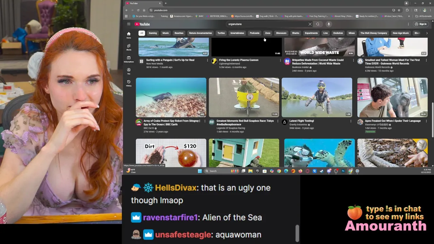Open Firing the Lorentz Plasma Cannon title
Screen dimensions: 434x244
pos(239,60)
